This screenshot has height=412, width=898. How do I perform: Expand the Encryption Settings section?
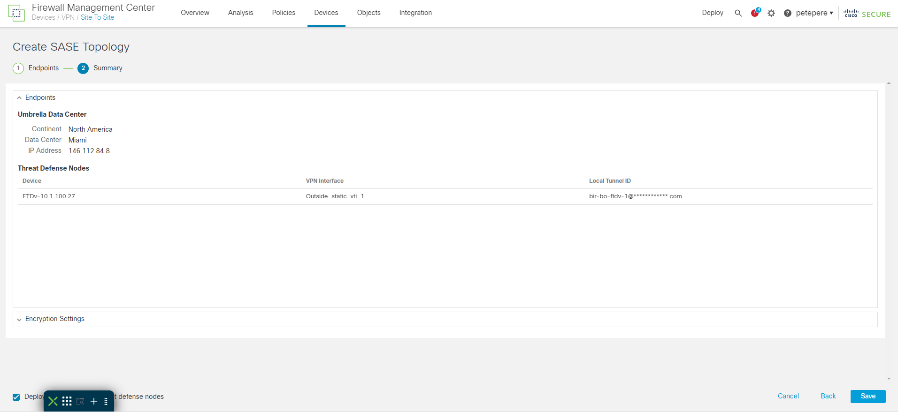tap(19, 320)
